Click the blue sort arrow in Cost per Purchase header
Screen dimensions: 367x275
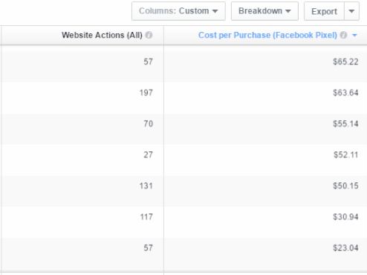(354, 36)
